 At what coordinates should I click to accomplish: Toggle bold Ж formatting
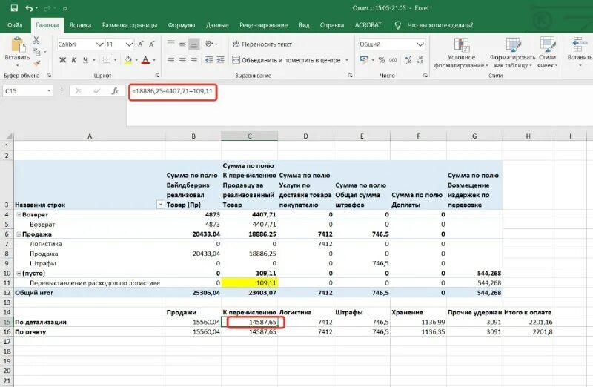(63, 60)
